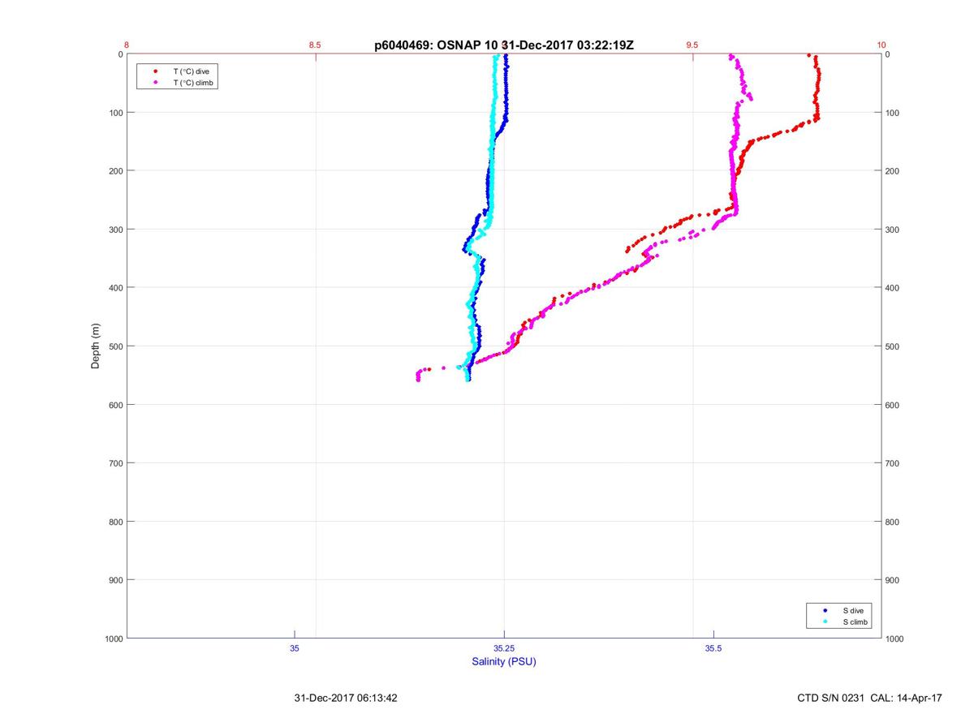
Task: Click the red dive marker in temperature legend
Action: (x=155, y=71)
